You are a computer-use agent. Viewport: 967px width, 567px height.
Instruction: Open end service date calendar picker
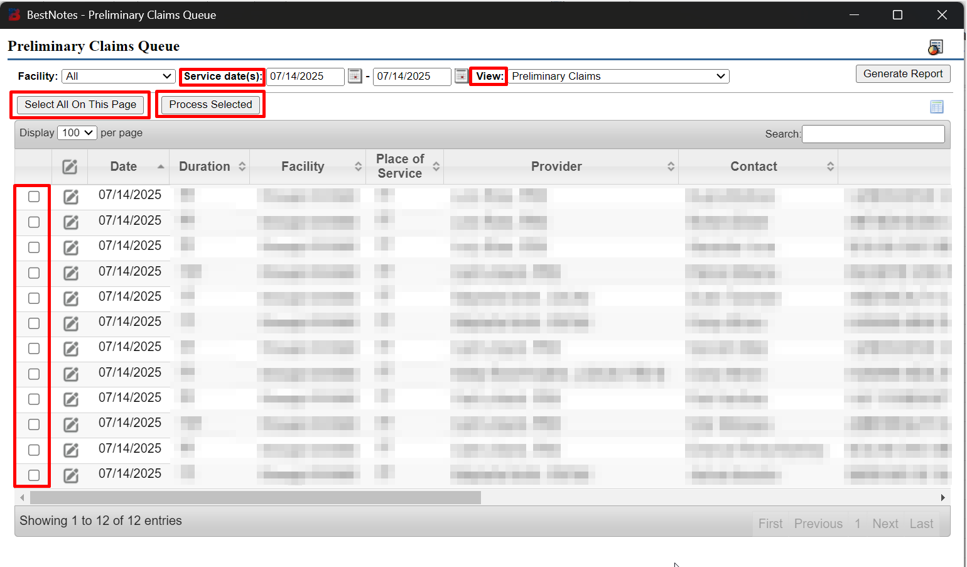click(462, 76)
